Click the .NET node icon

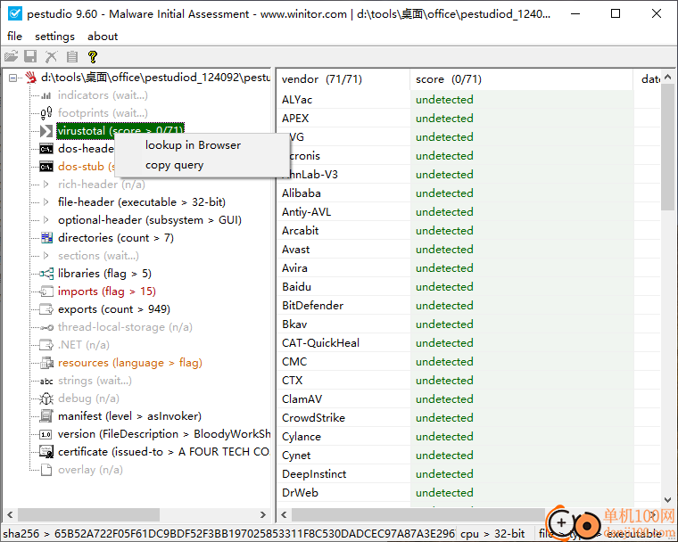[46, 345]
